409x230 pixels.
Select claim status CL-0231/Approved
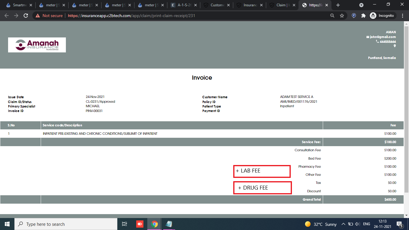click(100, 102)
